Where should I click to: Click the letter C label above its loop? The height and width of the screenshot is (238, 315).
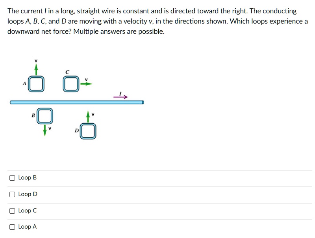(x=67, y=72)
